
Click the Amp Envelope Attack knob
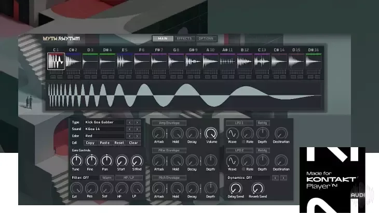158,133
